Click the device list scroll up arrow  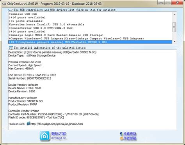click(x=174, y=14)
